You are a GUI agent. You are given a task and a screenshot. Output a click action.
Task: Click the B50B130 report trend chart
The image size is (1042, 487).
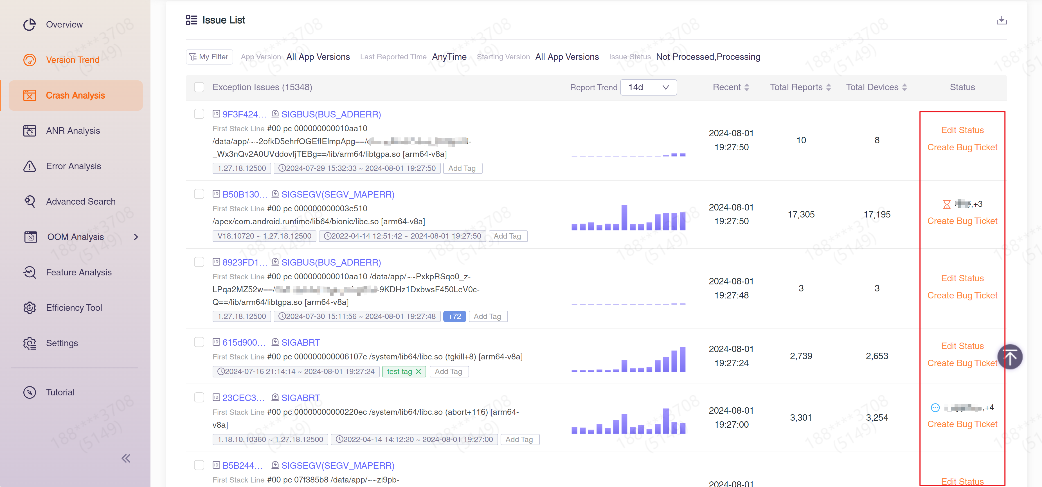628,218
